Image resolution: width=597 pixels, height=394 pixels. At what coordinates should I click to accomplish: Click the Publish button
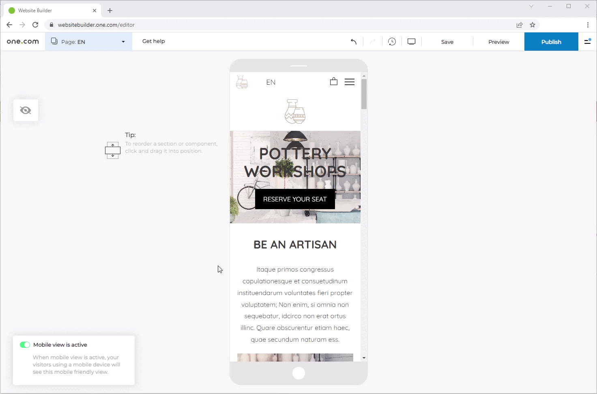point(551,42)
